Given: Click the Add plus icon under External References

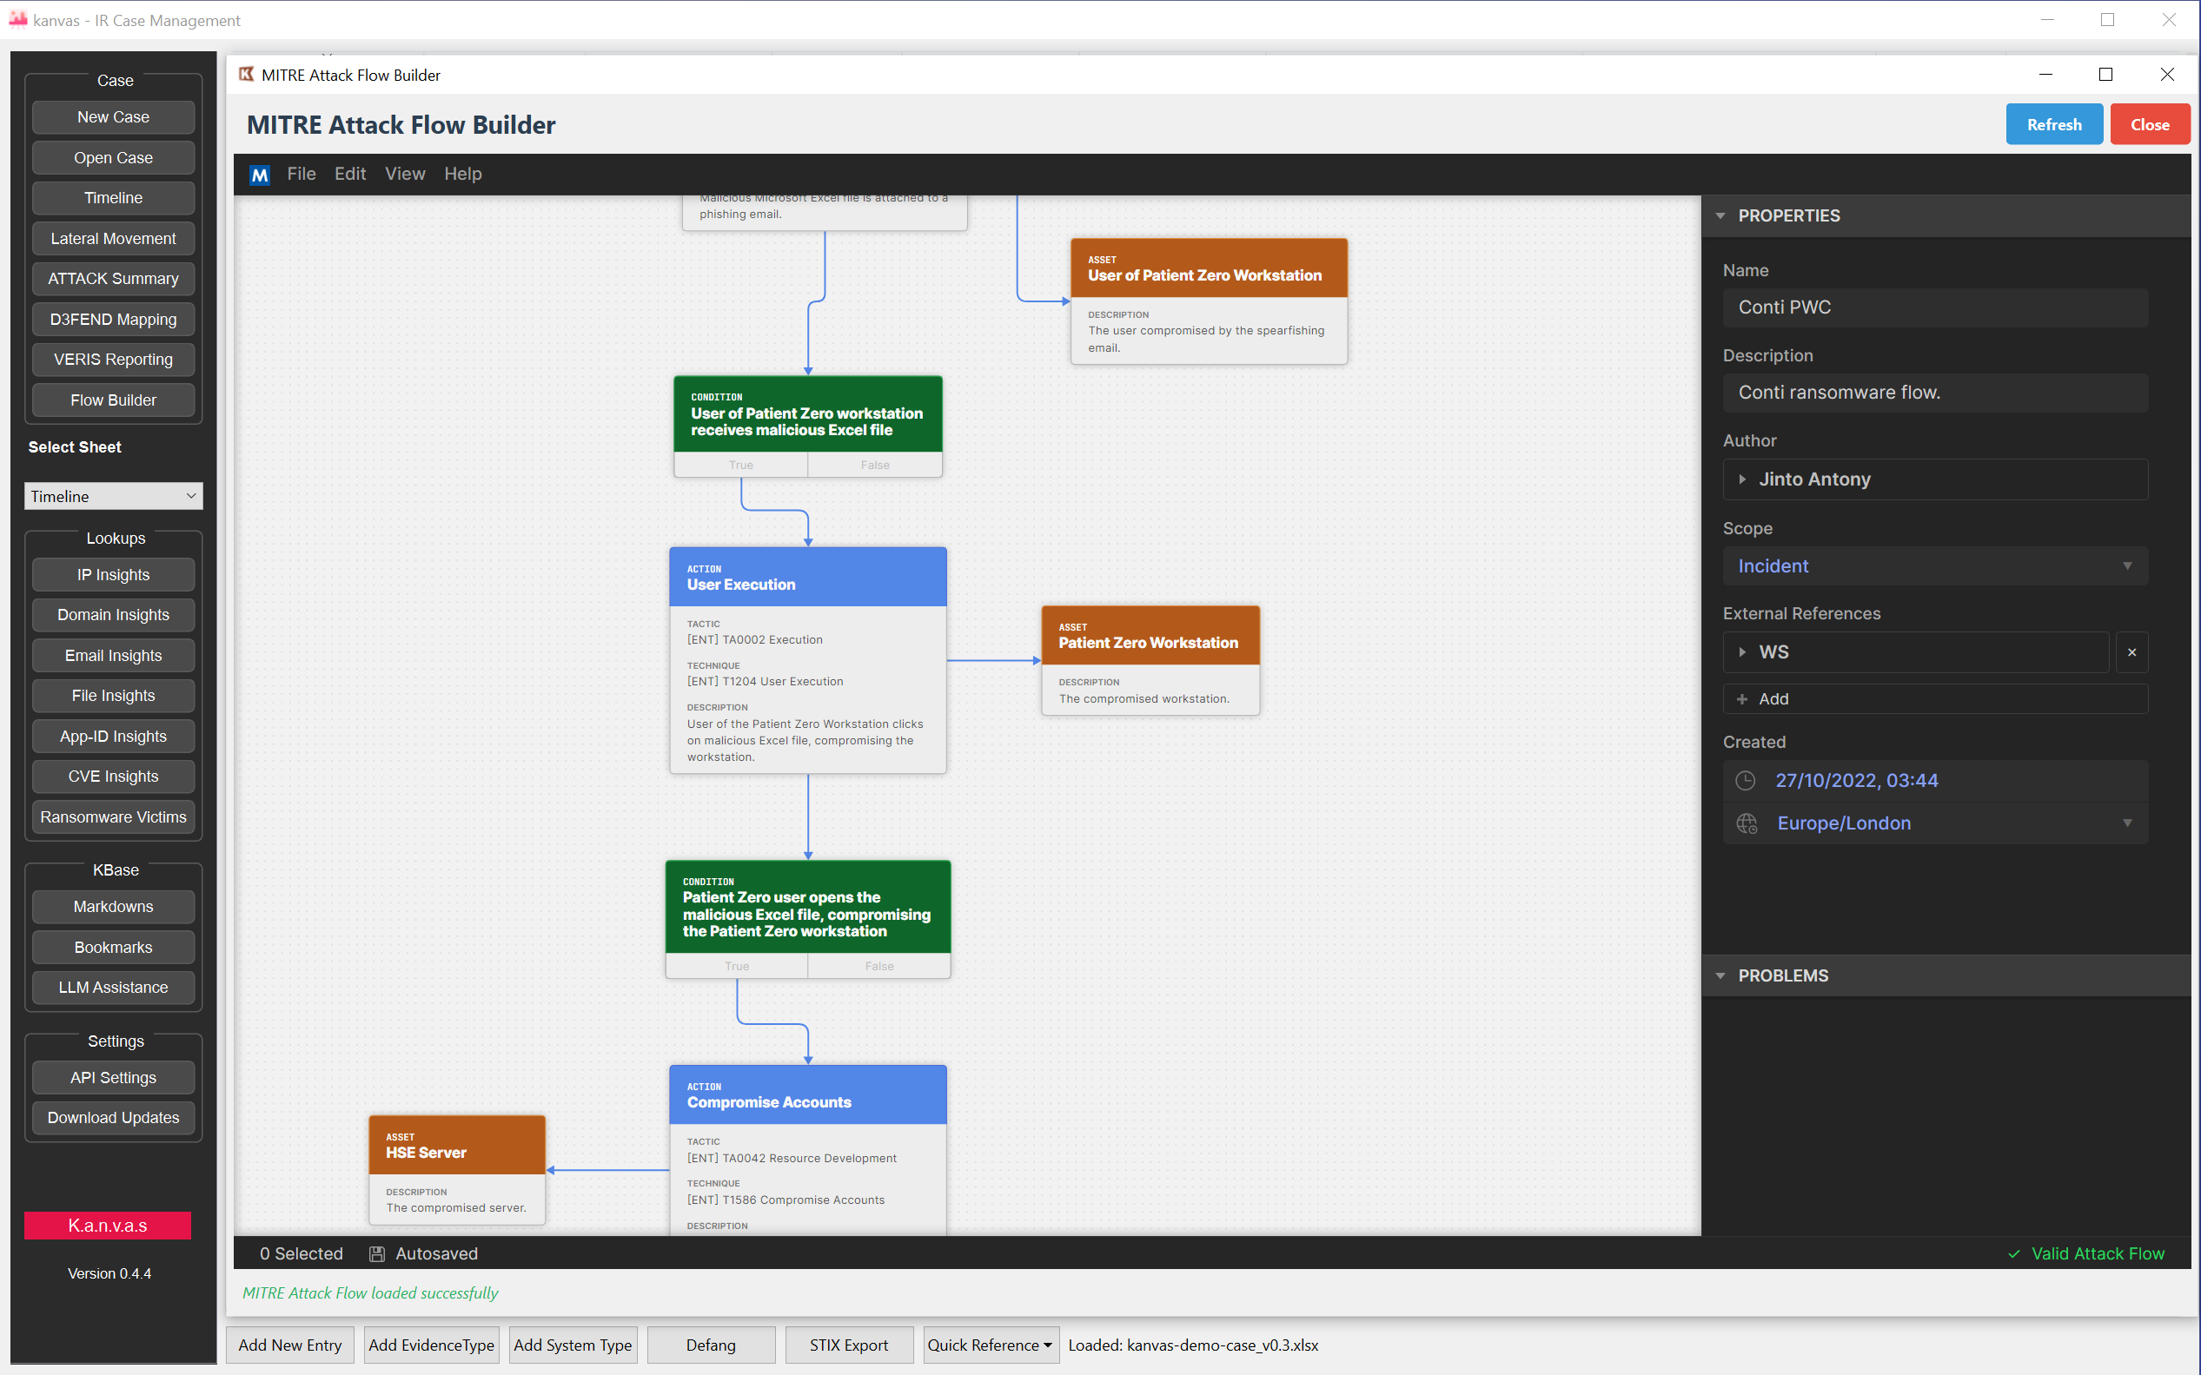Looking at the screenshot, I should click(x=1741, y=698).
